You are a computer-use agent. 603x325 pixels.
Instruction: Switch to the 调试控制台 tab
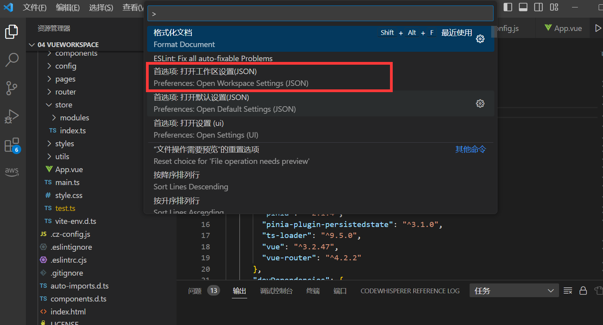(276, 291)
